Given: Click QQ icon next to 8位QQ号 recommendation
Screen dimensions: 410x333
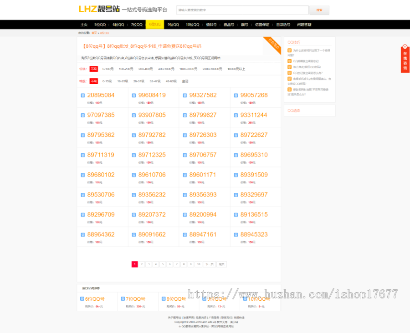Looking at the screenshot, I should pos(164,298).
